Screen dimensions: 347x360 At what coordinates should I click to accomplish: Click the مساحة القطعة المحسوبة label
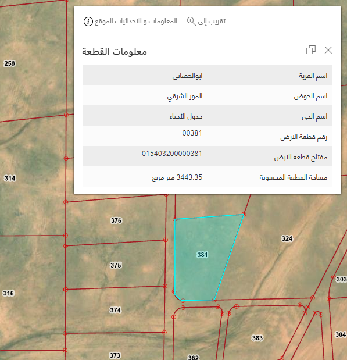point(294,177)
